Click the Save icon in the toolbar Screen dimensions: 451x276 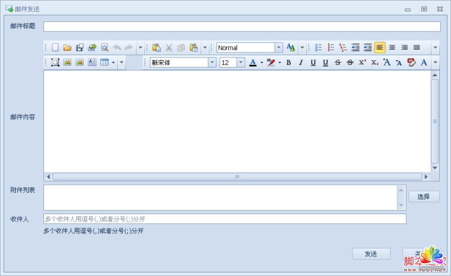[x=79, y=48]
